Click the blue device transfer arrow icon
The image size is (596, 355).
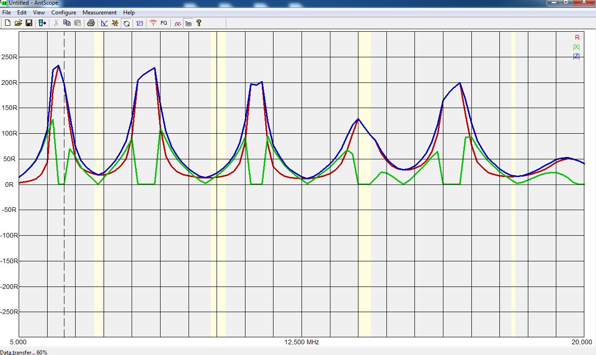(x=42, y=23)
